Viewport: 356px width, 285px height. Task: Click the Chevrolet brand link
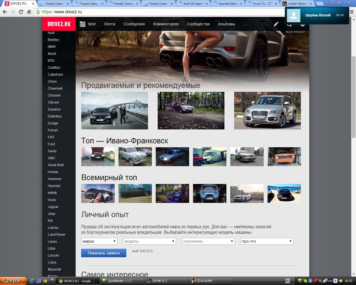[55, 88]
